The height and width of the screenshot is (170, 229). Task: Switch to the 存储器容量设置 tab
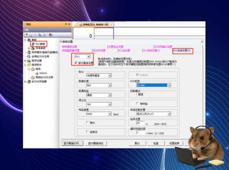coord(71,50)
